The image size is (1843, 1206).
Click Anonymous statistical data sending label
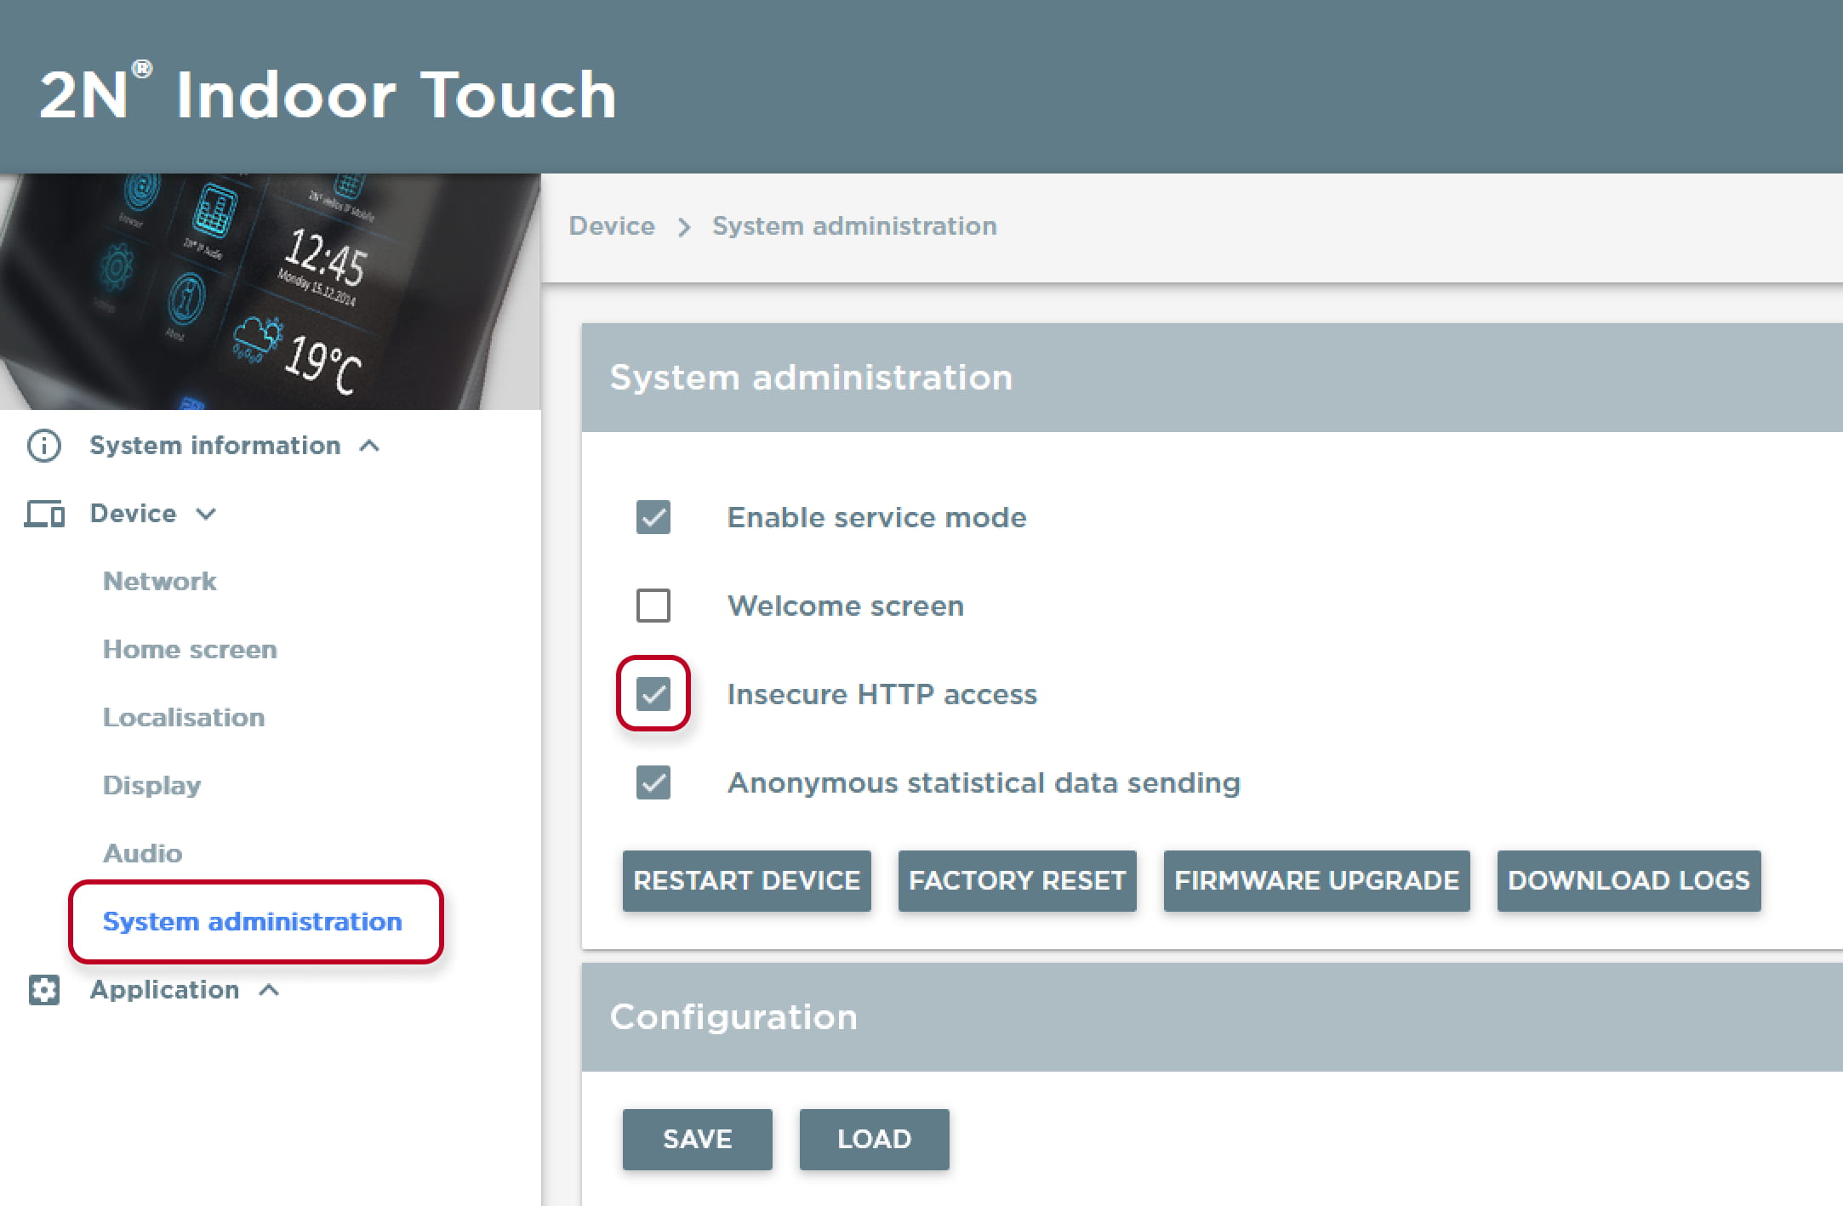984,782
